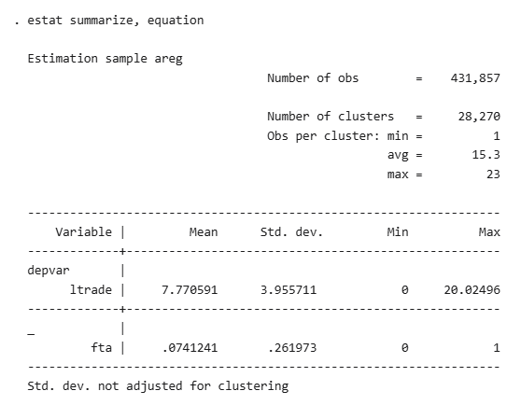Select the Std. dev. column header

point(291,231)
